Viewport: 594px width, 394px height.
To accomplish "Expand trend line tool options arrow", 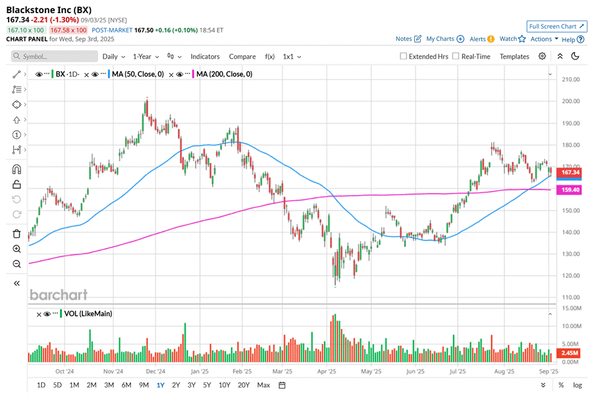I will 25,74.
